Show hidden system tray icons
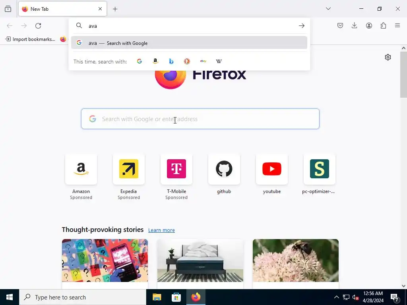 click(x=336, y=297)
